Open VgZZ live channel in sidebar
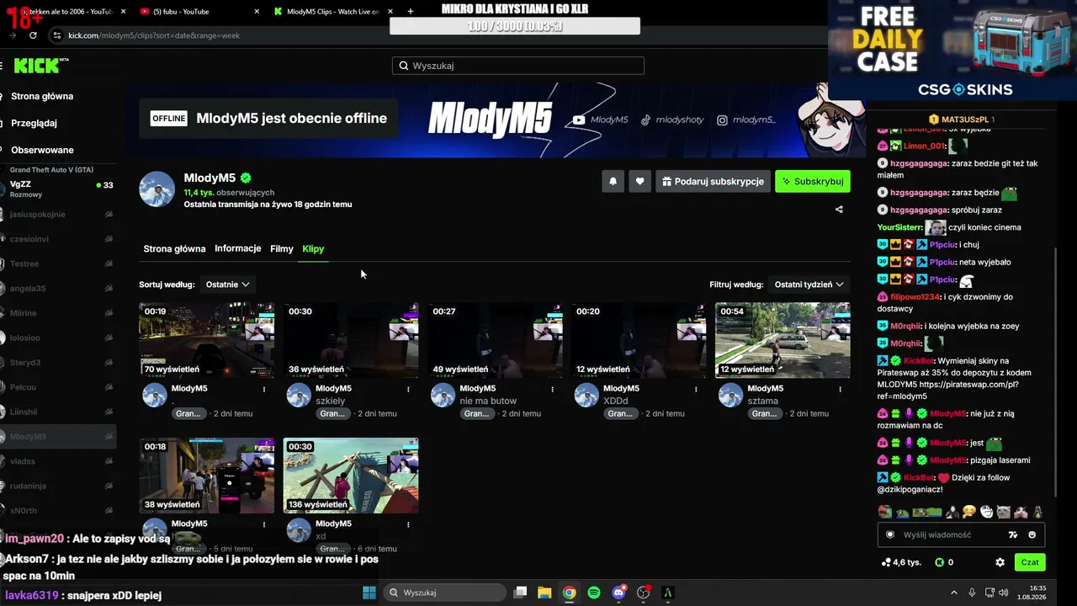 click(x=58, y=189)
